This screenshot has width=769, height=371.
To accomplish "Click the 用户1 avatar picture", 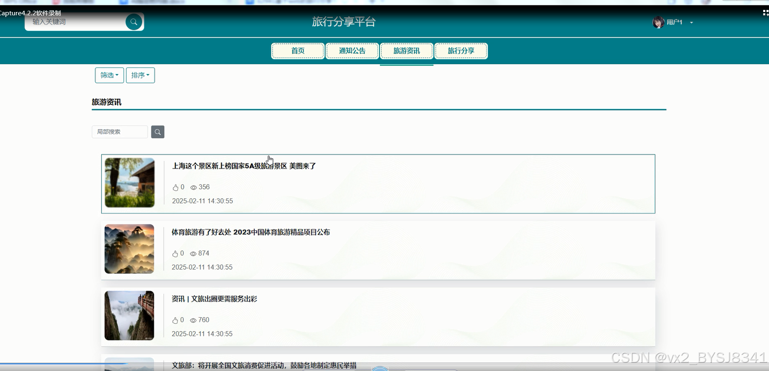I will tap(658, 22).
